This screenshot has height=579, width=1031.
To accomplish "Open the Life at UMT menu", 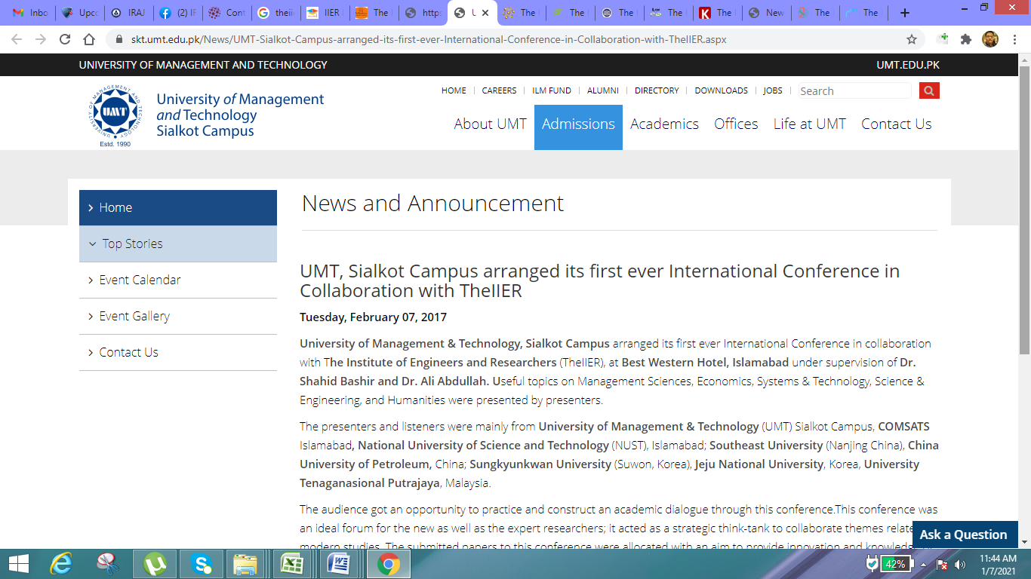I will (x=809, y=124).
